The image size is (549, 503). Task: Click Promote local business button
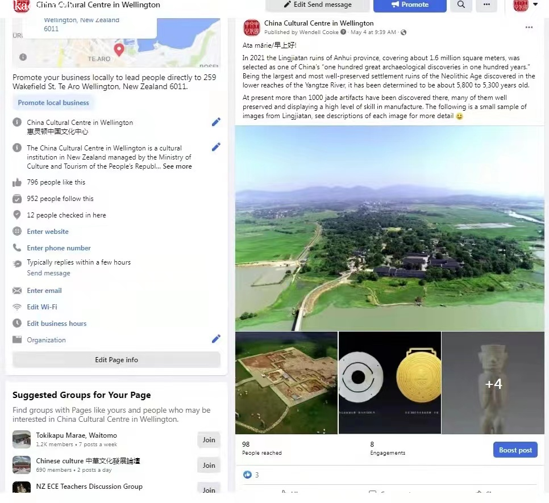pyautogui.click(x=53, y=103)
